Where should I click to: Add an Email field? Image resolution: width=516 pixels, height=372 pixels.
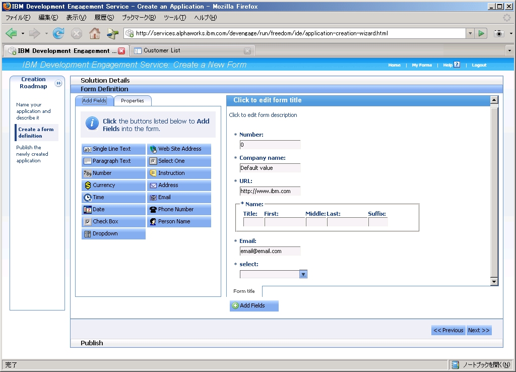tap(179, 198)
